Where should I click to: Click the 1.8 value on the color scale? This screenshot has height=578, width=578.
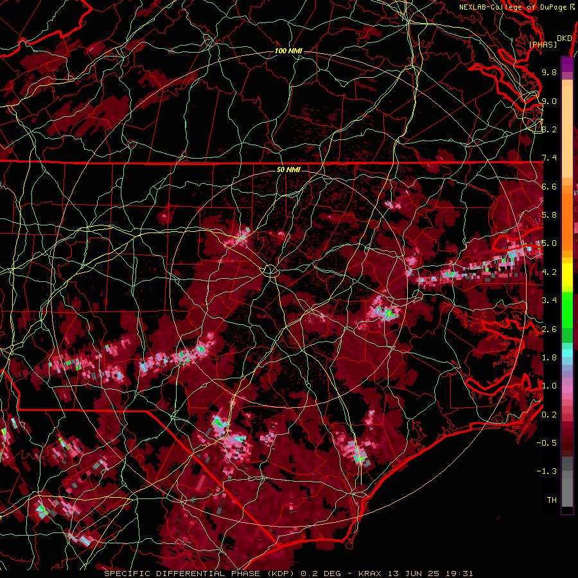549,358
